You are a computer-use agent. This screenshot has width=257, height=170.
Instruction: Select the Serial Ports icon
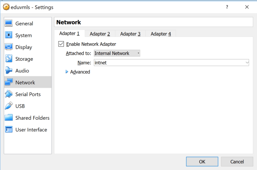(x=9, y=94)
